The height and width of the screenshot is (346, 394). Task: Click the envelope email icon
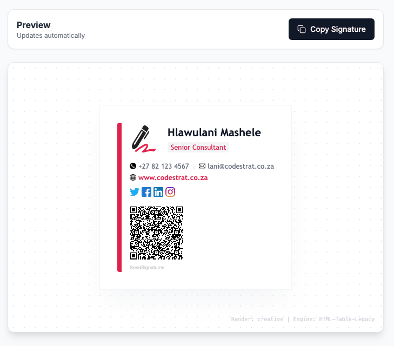[x=202, y=166]
